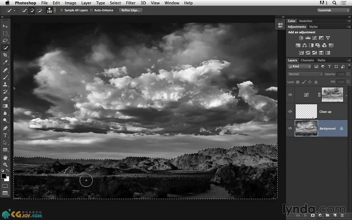Add a Black & White adjustment
The width and height of the screenshot is (352, 220).
click(x=311, y=45)
